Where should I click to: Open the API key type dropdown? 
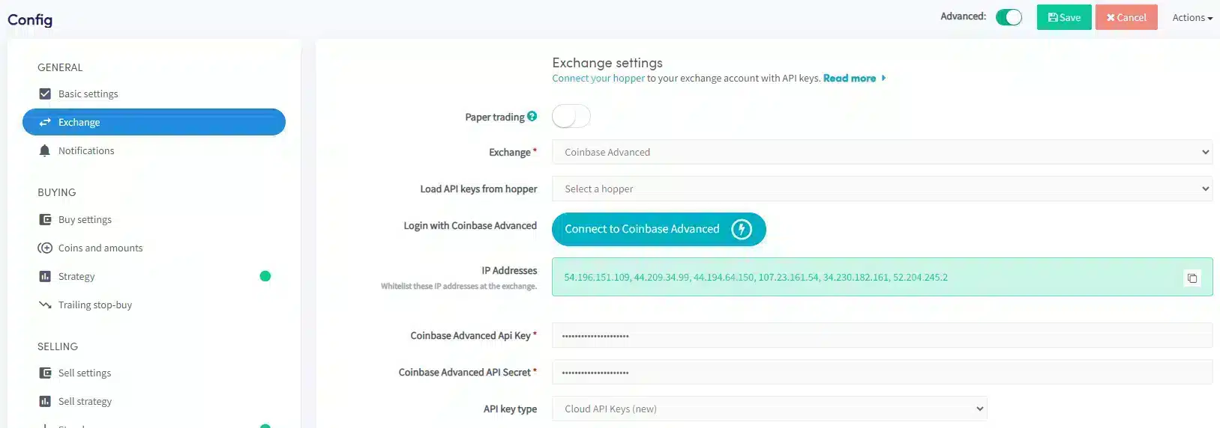coord(769,409)
